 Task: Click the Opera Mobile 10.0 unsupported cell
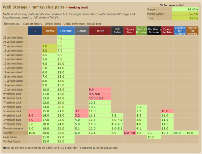[x=167, y=111]
